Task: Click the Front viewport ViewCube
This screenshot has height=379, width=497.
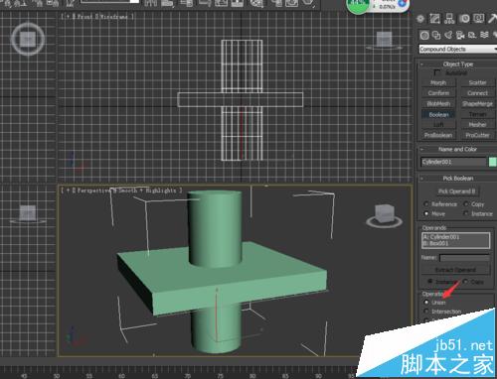Action: (384, 41)
